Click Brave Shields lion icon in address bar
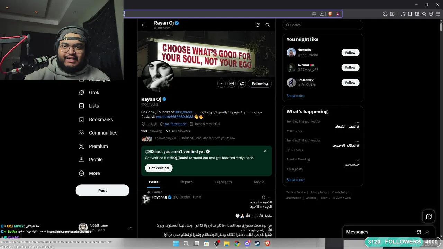This screenshot has width=443, height=249. (330, 14)
